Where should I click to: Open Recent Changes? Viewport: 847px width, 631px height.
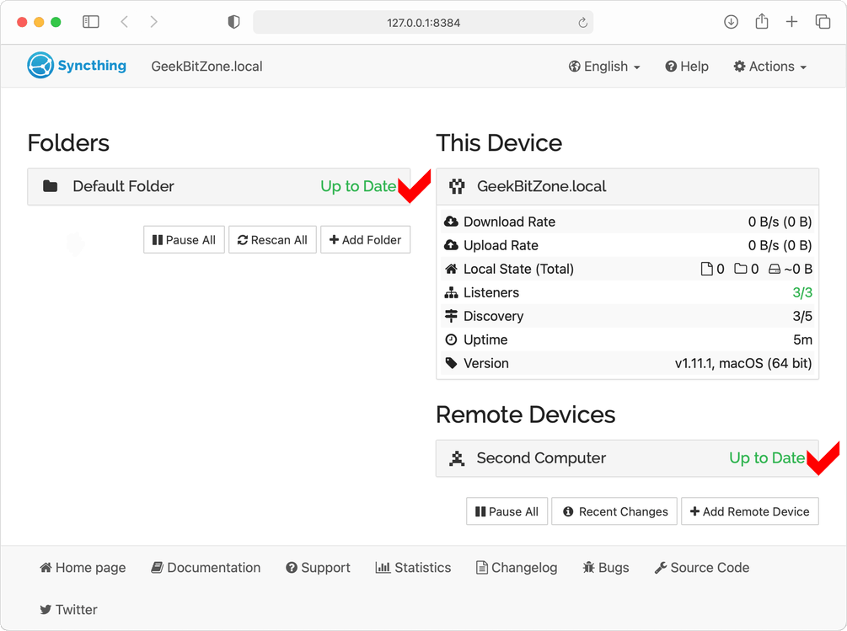(614, 511)
